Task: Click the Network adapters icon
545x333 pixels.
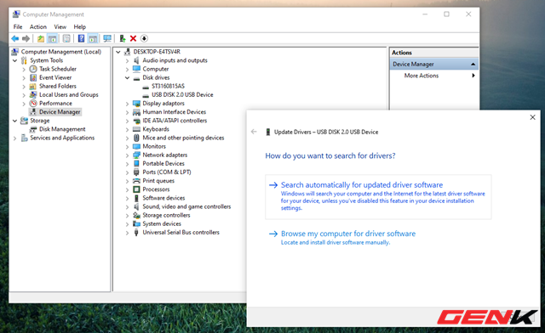Action: pyautogui.click(x=136, y=155)
